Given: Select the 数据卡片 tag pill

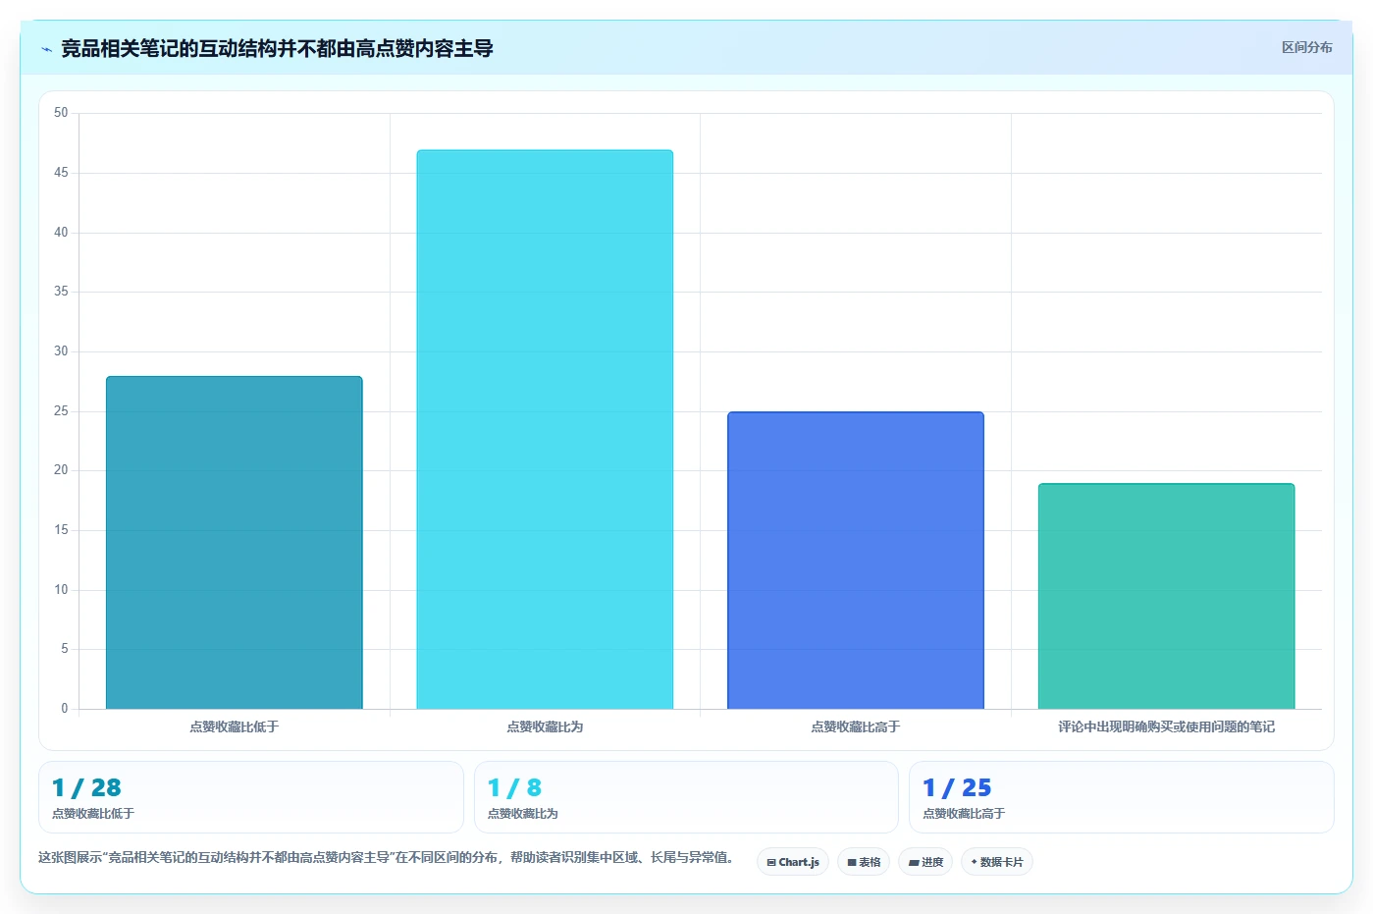Looking at the screenshot, I should [997, 862].
